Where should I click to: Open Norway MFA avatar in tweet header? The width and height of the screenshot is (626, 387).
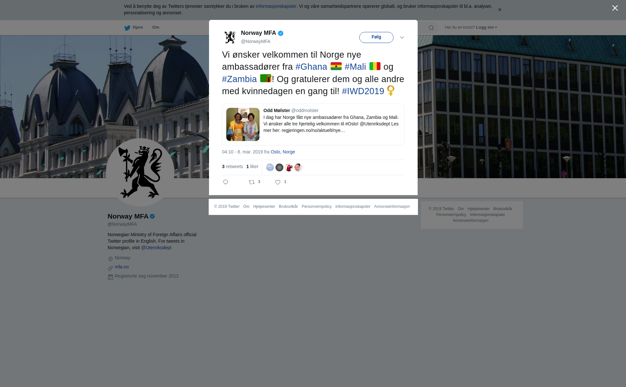coord(230,37)
